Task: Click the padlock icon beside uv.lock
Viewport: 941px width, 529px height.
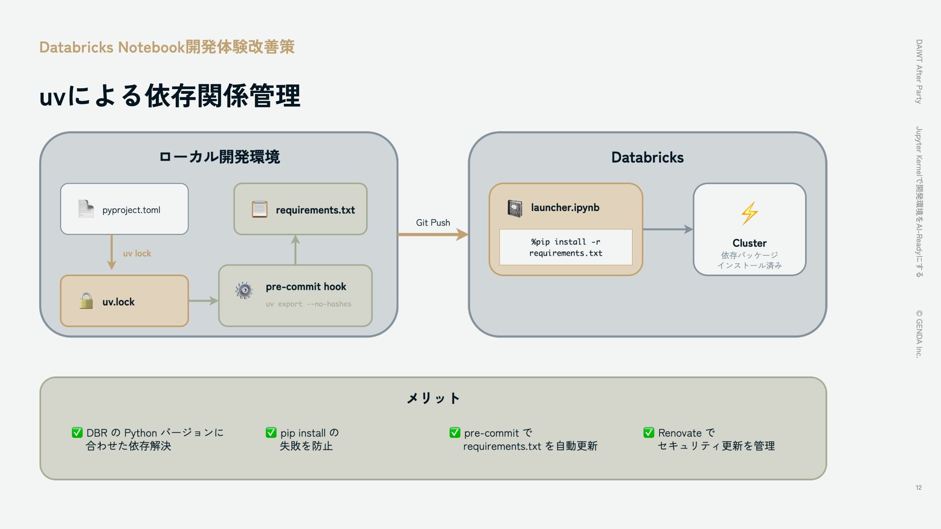Action: coord(86,301)
